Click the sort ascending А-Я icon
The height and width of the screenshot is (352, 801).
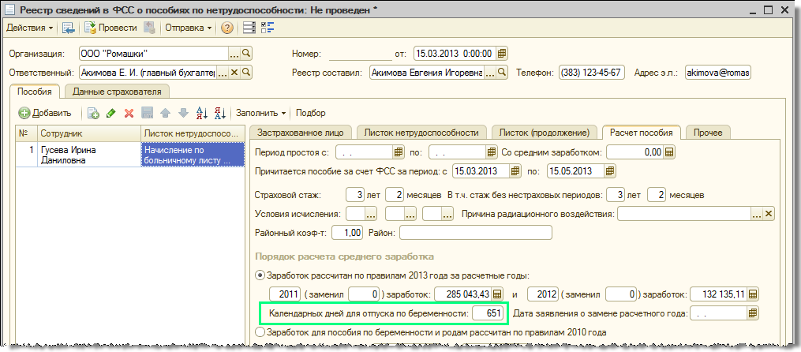[x=202, y=114]
